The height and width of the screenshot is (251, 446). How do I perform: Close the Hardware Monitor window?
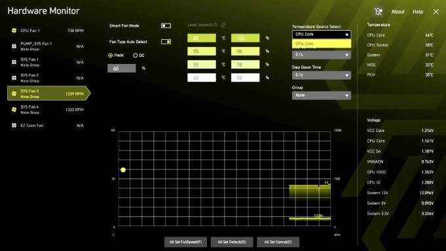(x=436, y=12)
